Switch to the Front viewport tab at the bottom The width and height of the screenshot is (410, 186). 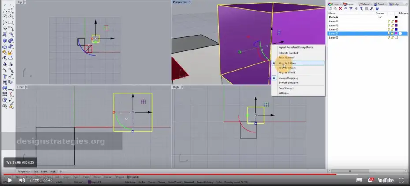(44, 172)
